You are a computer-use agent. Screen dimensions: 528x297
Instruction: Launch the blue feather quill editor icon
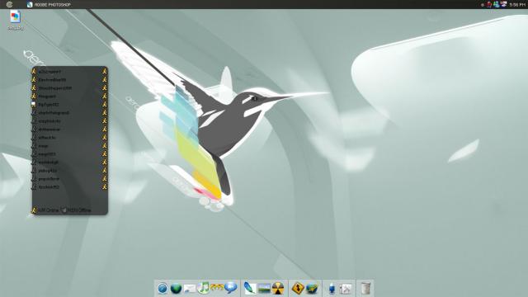(x=250, y=288)
